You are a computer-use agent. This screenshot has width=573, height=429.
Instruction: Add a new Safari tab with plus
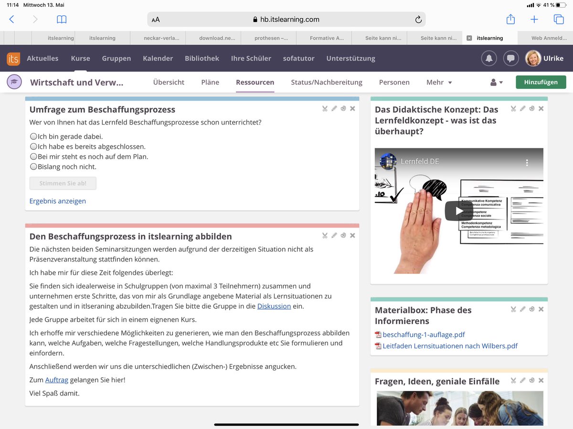pos(534,20)
